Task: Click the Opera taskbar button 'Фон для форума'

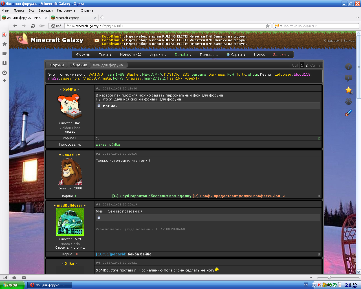Action: 50,285
